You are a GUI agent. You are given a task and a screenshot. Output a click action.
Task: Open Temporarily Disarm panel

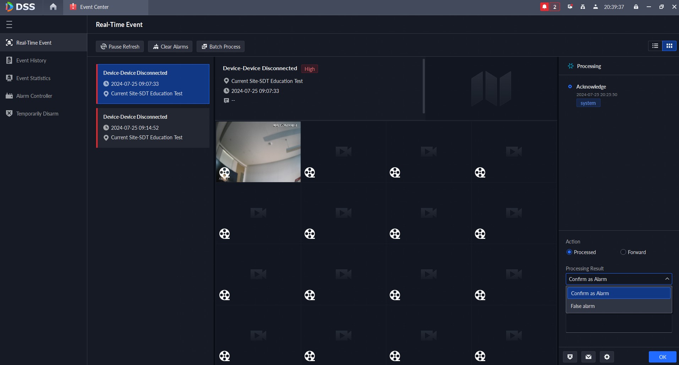[37, 113]
